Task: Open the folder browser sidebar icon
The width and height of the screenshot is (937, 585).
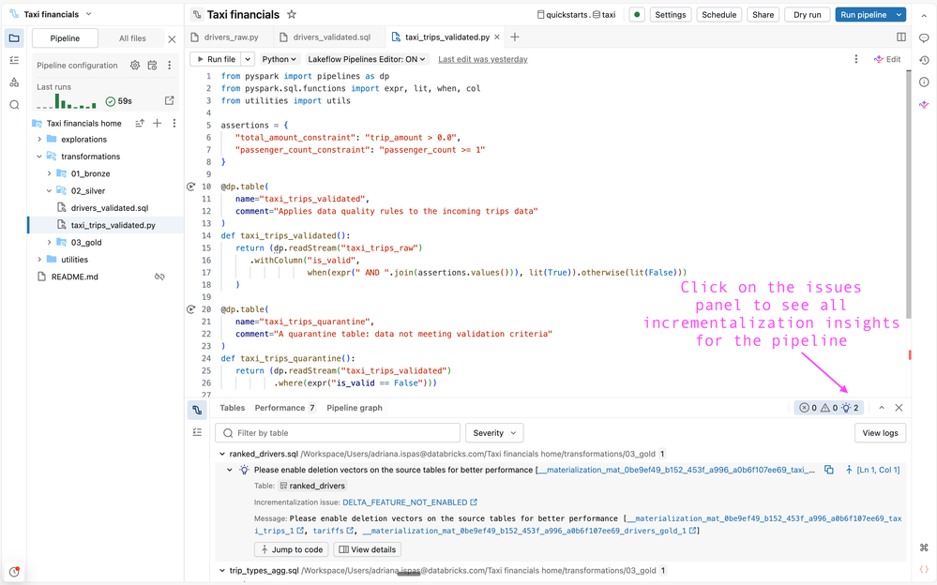Action: pyautogui.click(x=14, y=38)
